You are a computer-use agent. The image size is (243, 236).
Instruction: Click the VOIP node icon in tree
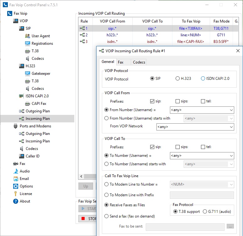click(x=15, y=21)
